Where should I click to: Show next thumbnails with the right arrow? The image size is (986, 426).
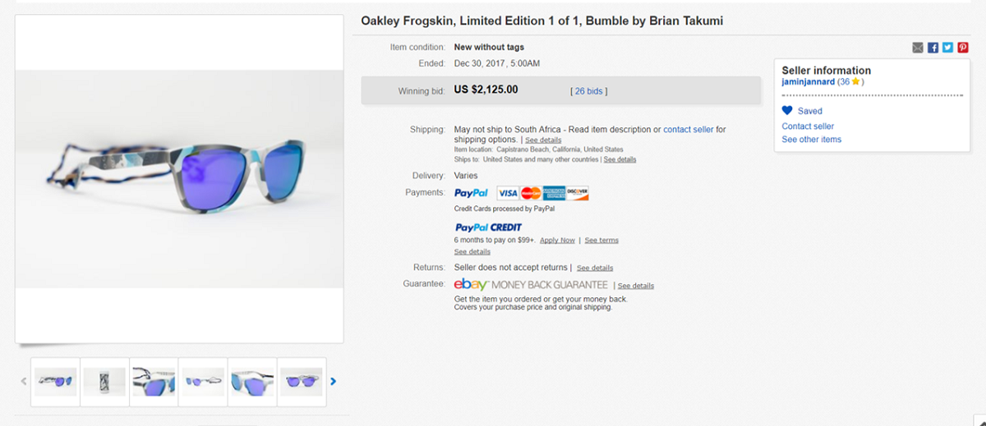tap(333, 381)
